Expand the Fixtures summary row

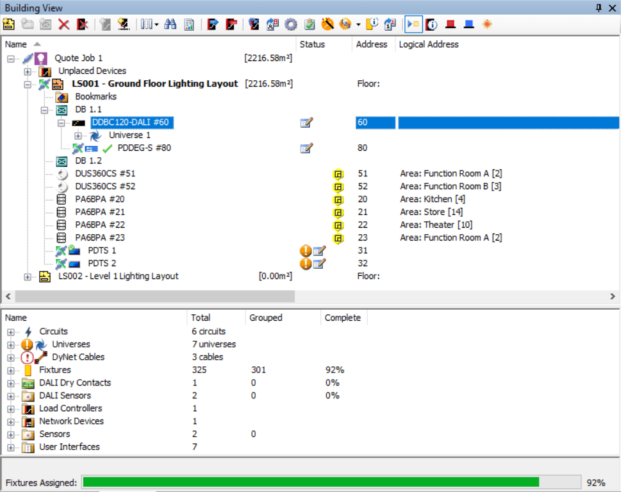[11, 370]
